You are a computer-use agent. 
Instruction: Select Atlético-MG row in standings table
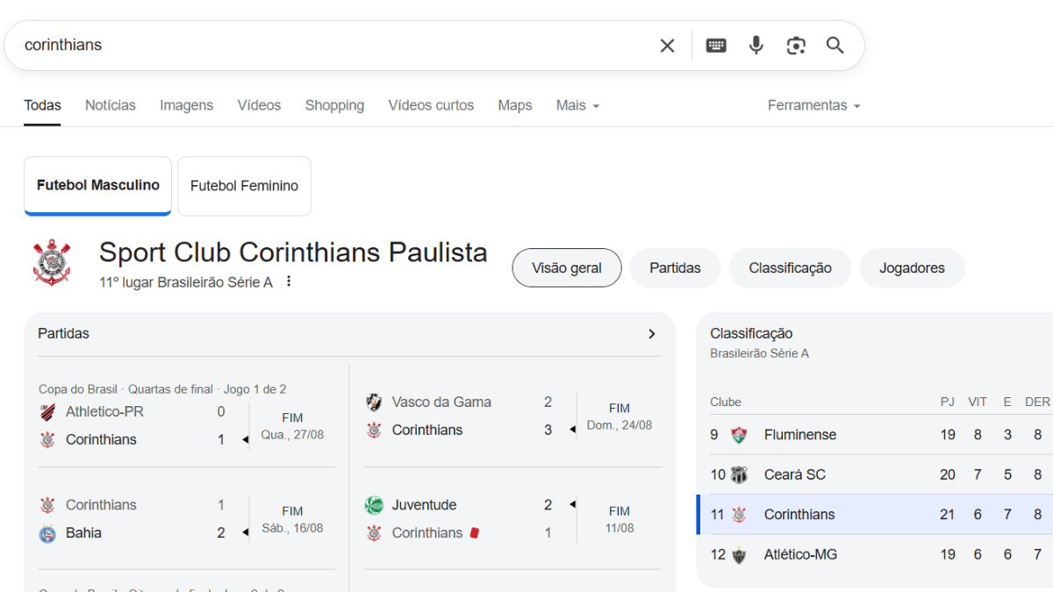click(800, 554)
